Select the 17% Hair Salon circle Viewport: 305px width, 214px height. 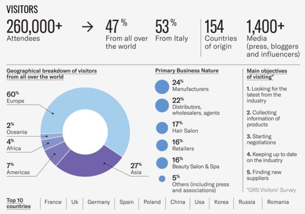[162, 127]
